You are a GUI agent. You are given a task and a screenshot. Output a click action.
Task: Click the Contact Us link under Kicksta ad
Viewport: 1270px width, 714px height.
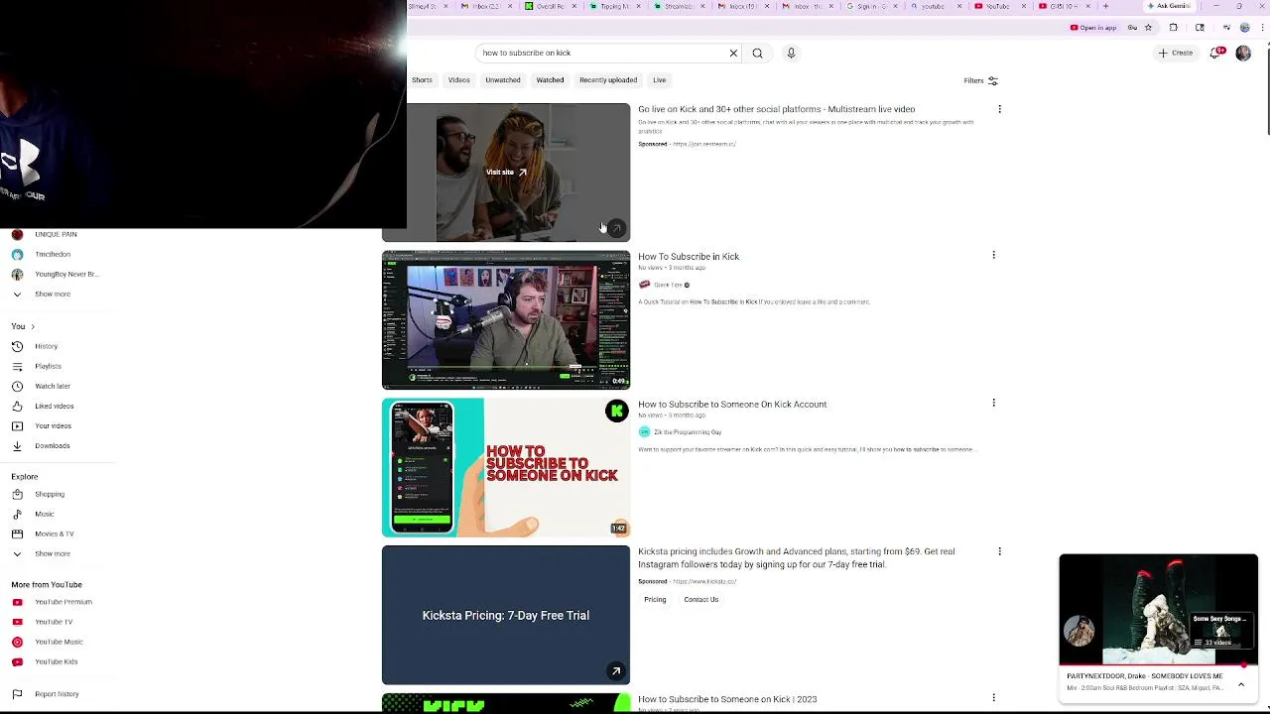pyautogui.click(x=700, y=600)
